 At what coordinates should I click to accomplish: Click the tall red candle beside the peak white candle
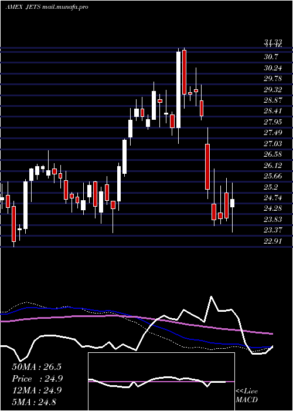tap(184, 72)
